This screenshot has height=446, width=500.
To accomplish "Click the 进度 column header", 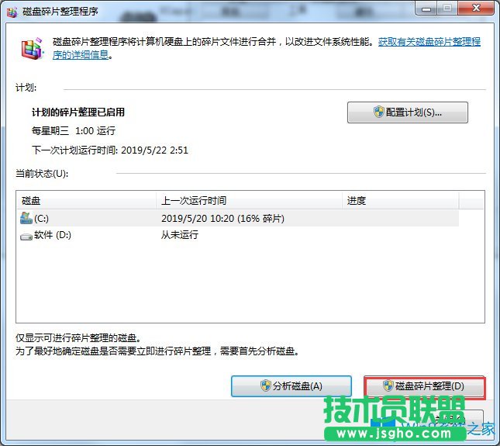I will (x=401, y=201).
